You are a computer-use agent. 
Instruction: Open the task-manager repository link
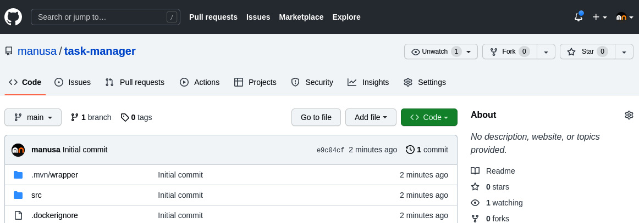(100, 51)
